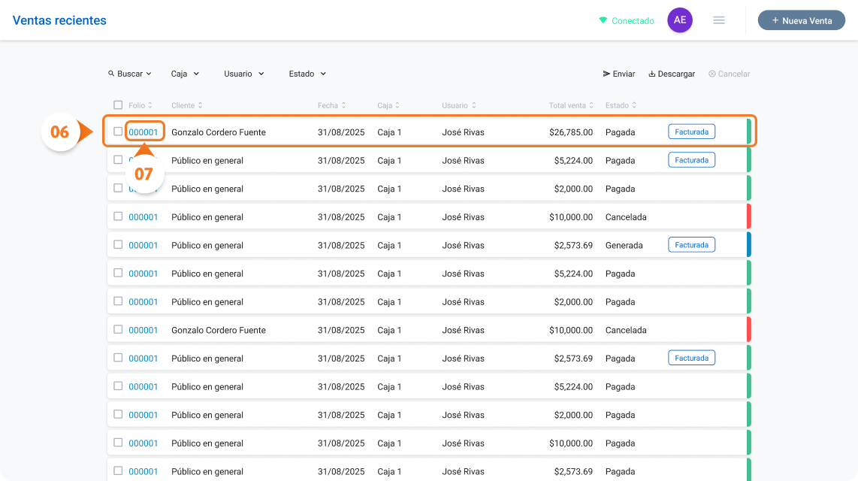Viewport: 858px width, 481px height.
Task: Open the Estado filter dropdown
Action: pyautogui.click(x=307, y=74)
